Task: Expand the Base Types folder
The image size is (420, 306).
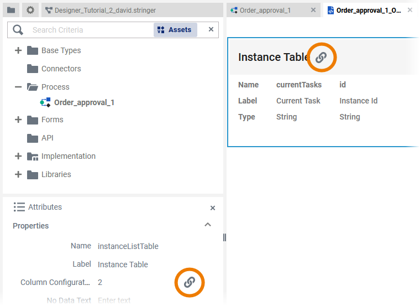Action: [x=18, y=50]
